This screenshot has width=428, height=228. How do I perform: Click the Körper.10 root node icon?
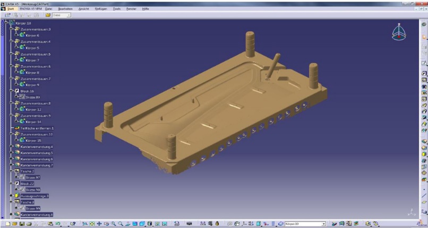click(11, 23)
